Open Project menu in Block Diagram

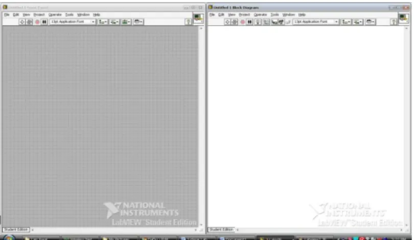point(244,14)
